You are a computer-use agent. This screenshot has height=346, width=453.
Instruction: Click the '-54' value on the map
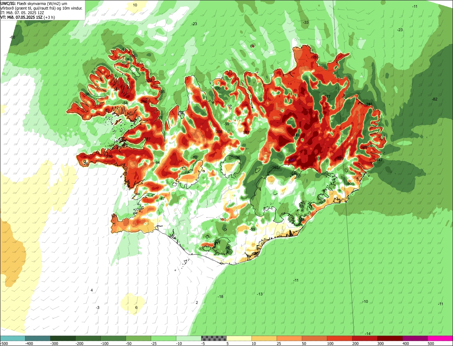(x=125, y=103)
